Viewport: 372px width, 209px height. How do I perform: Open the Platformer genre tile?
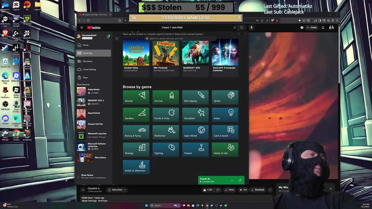click(x=166, y=132)
